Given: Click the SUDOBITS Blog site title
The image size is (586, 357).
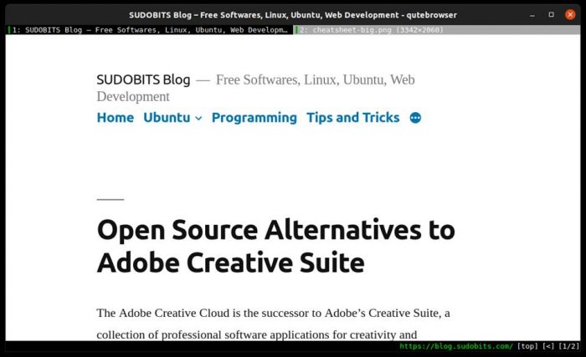Looking at the screenshot, I should tap(143, 80).
